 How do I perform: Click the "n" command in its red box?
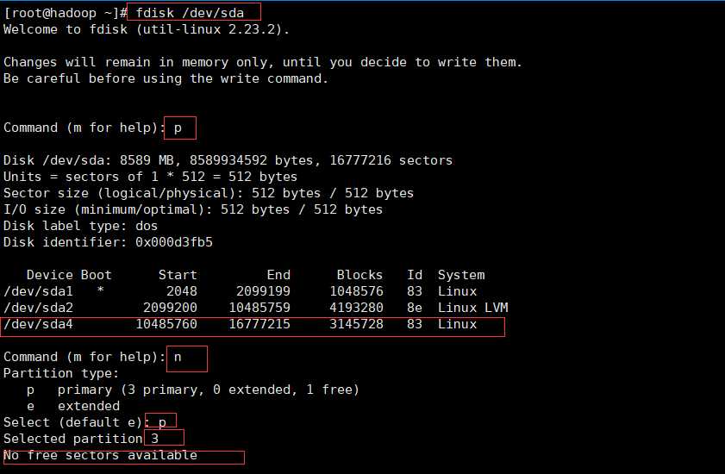click(x=178, y=357)
